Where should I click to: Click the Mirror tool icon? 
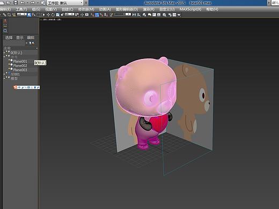[134, 15]
